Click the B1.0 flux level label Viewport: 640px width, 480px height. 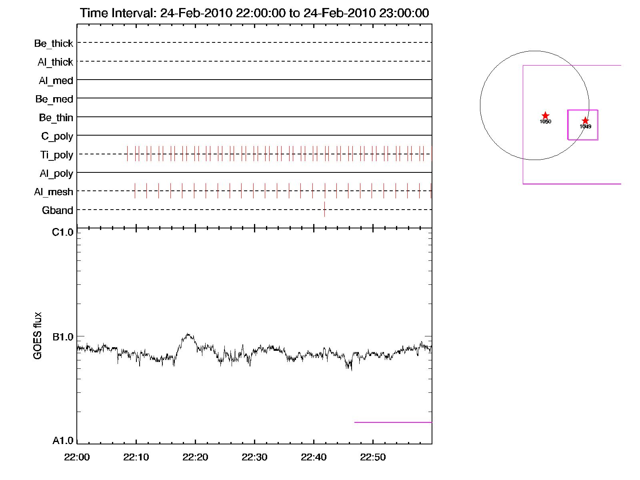coord(63,337)
